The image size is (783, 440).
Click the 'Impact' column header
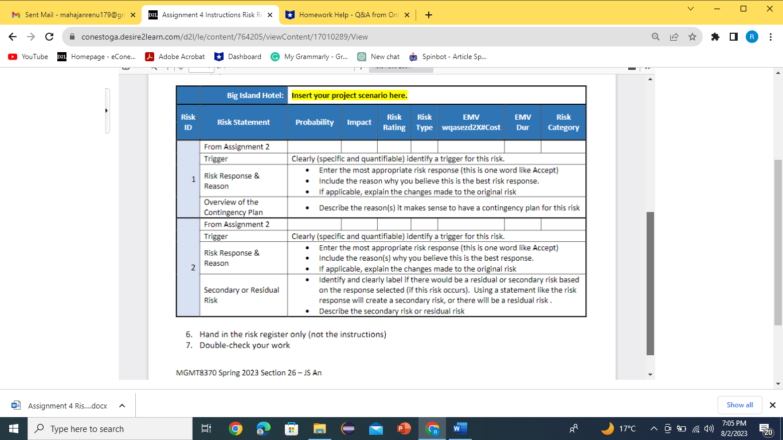[x=359, y=122]
